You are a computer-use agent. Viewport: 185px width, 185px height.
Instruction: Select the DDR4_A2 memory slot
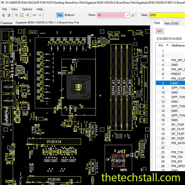click(x=119, y=87)
